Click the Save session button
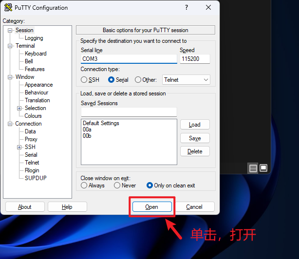This screenshot has height=259, width=299. click(x=195, y=138)
